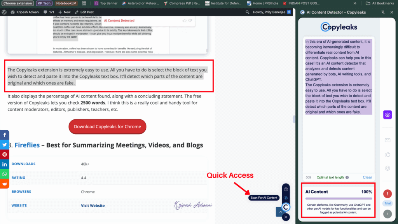Click the WordPress logo in the admin bar
The width and height of the screenshot is (398, 224).
coord(4,12)
